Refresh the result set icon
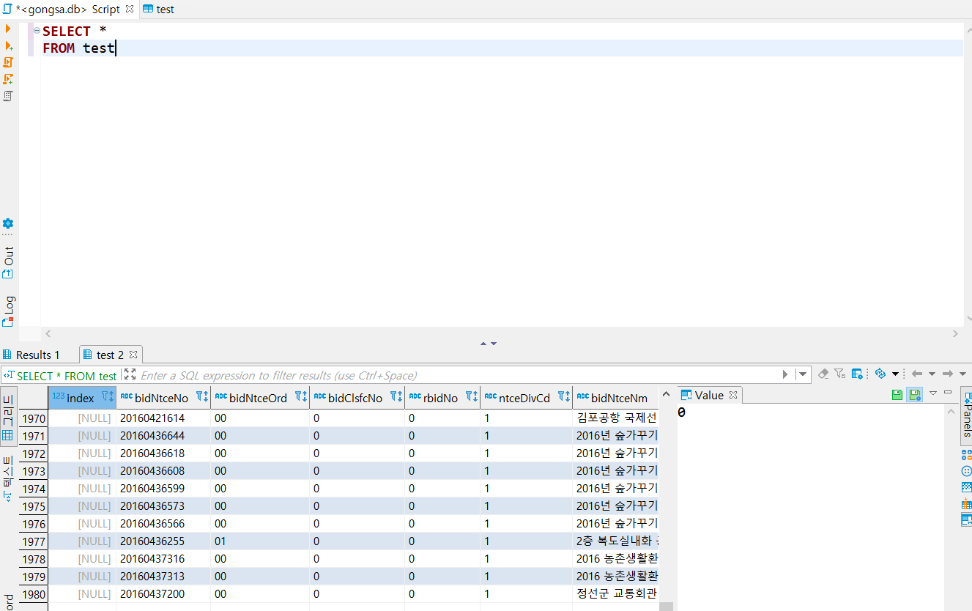Image resolution: width=972 pixels, height=611 pixels. point(880,374)
